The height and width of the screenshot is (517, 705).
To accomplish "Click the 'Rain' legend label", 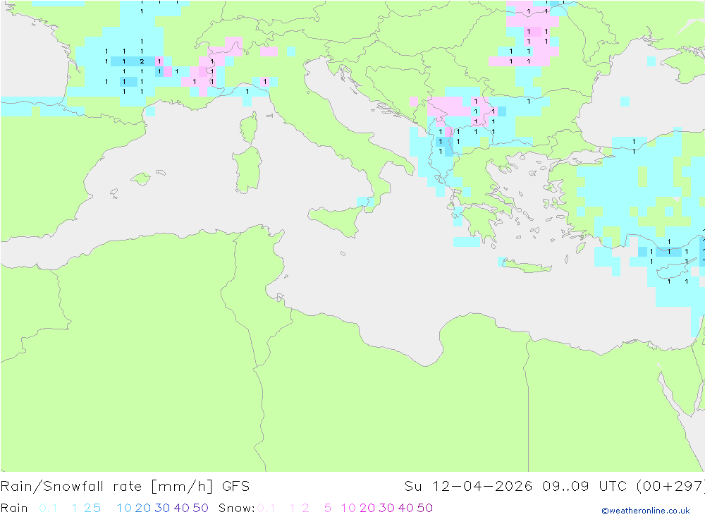I will [14, 508].
